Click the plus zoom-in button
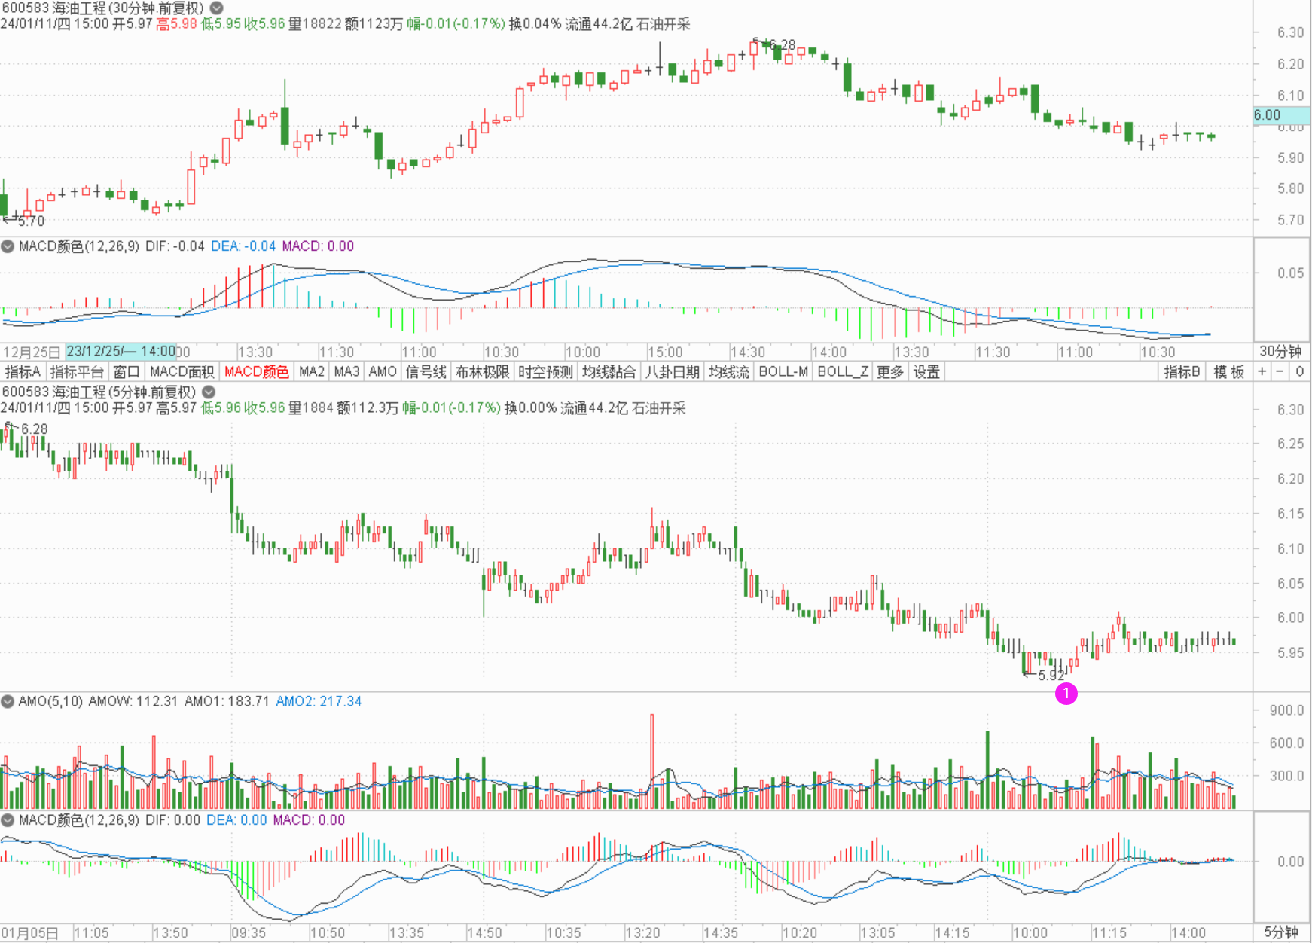The image size is (1312, 943). 1262,371
